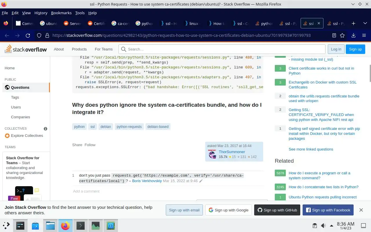This screenshot has height=232, width=371.
Task: Click the python-requests tag
Action: point(129,126)
